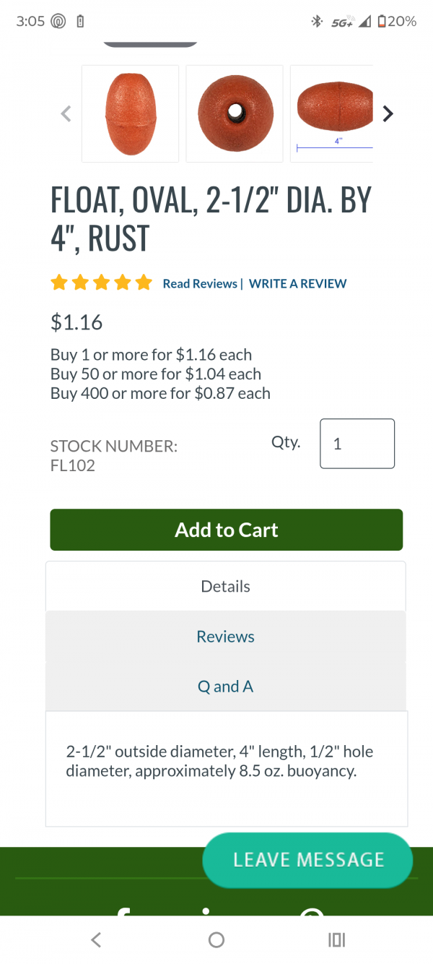433x964 pixels.
Task: Click the WRITE A REVIEW link
Action: [x=297, y=284]
